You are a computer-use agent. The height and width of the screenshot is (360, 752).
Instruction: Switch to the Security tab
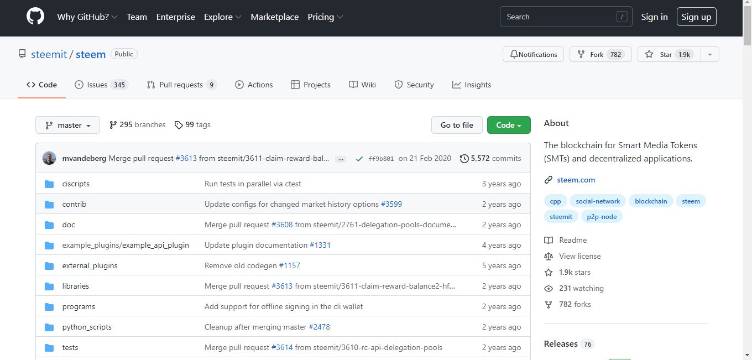[414, 85]
